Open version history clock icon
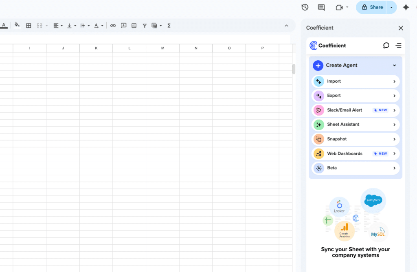 tap(305, 7)
